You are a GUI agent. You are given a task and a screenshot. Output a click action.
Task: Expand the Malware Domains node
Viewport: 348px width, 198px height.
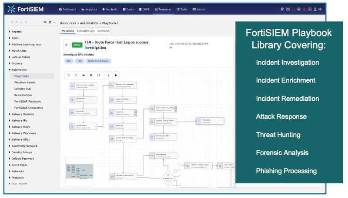pyautogui.click(x=10, y=114)
